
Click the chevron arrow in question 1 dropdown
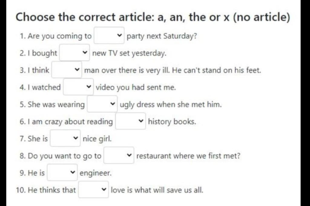pyautogui.click(x=119, y=35)
